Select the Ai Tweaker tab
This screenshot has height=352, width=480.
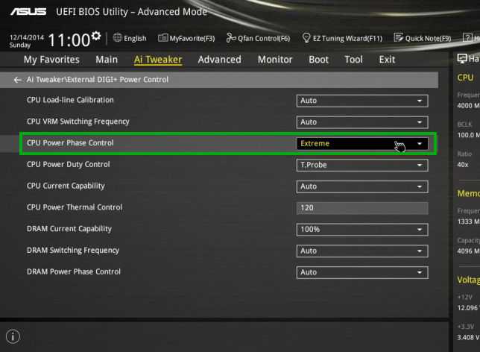(158, 60)
